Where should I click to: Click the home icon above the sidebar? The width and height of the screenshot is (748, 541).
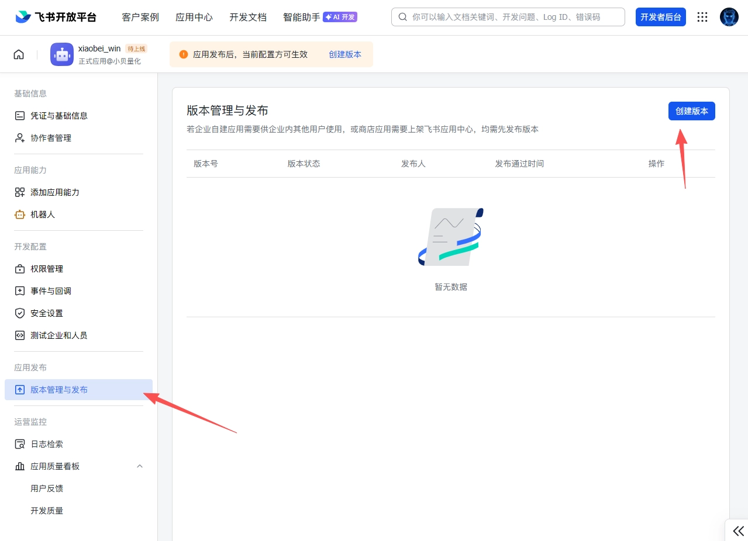tap(19, 54)
